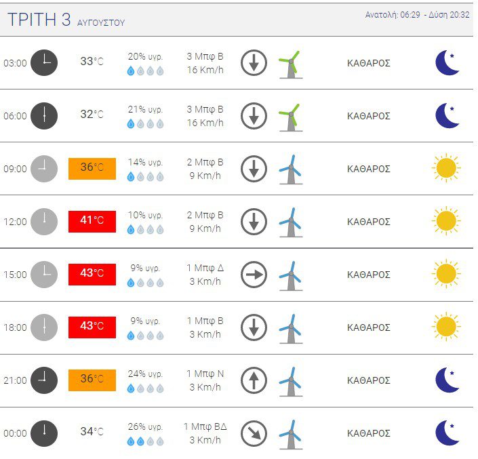This screenshot has height=459, width=478.
Task: Click the 20% υγρ. humidity value
Action: coord(145,56)
